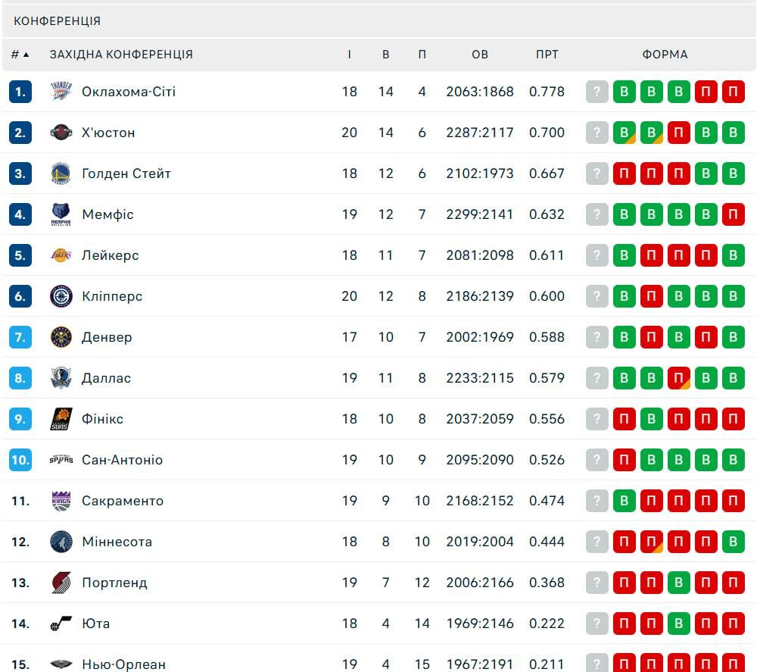The width and height of the screenshot is (760, 672).
Task: Click Оклахома-Сіті's gray question mark form badge
Action: coord(597,92)
